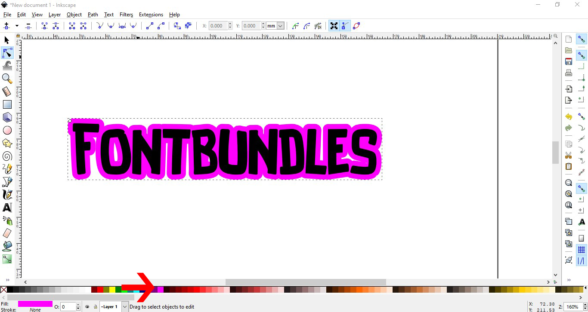Toggle snap to guides button
Image resolution: width=588 pixels, height=312 pixels.
[x=582, y=261]
